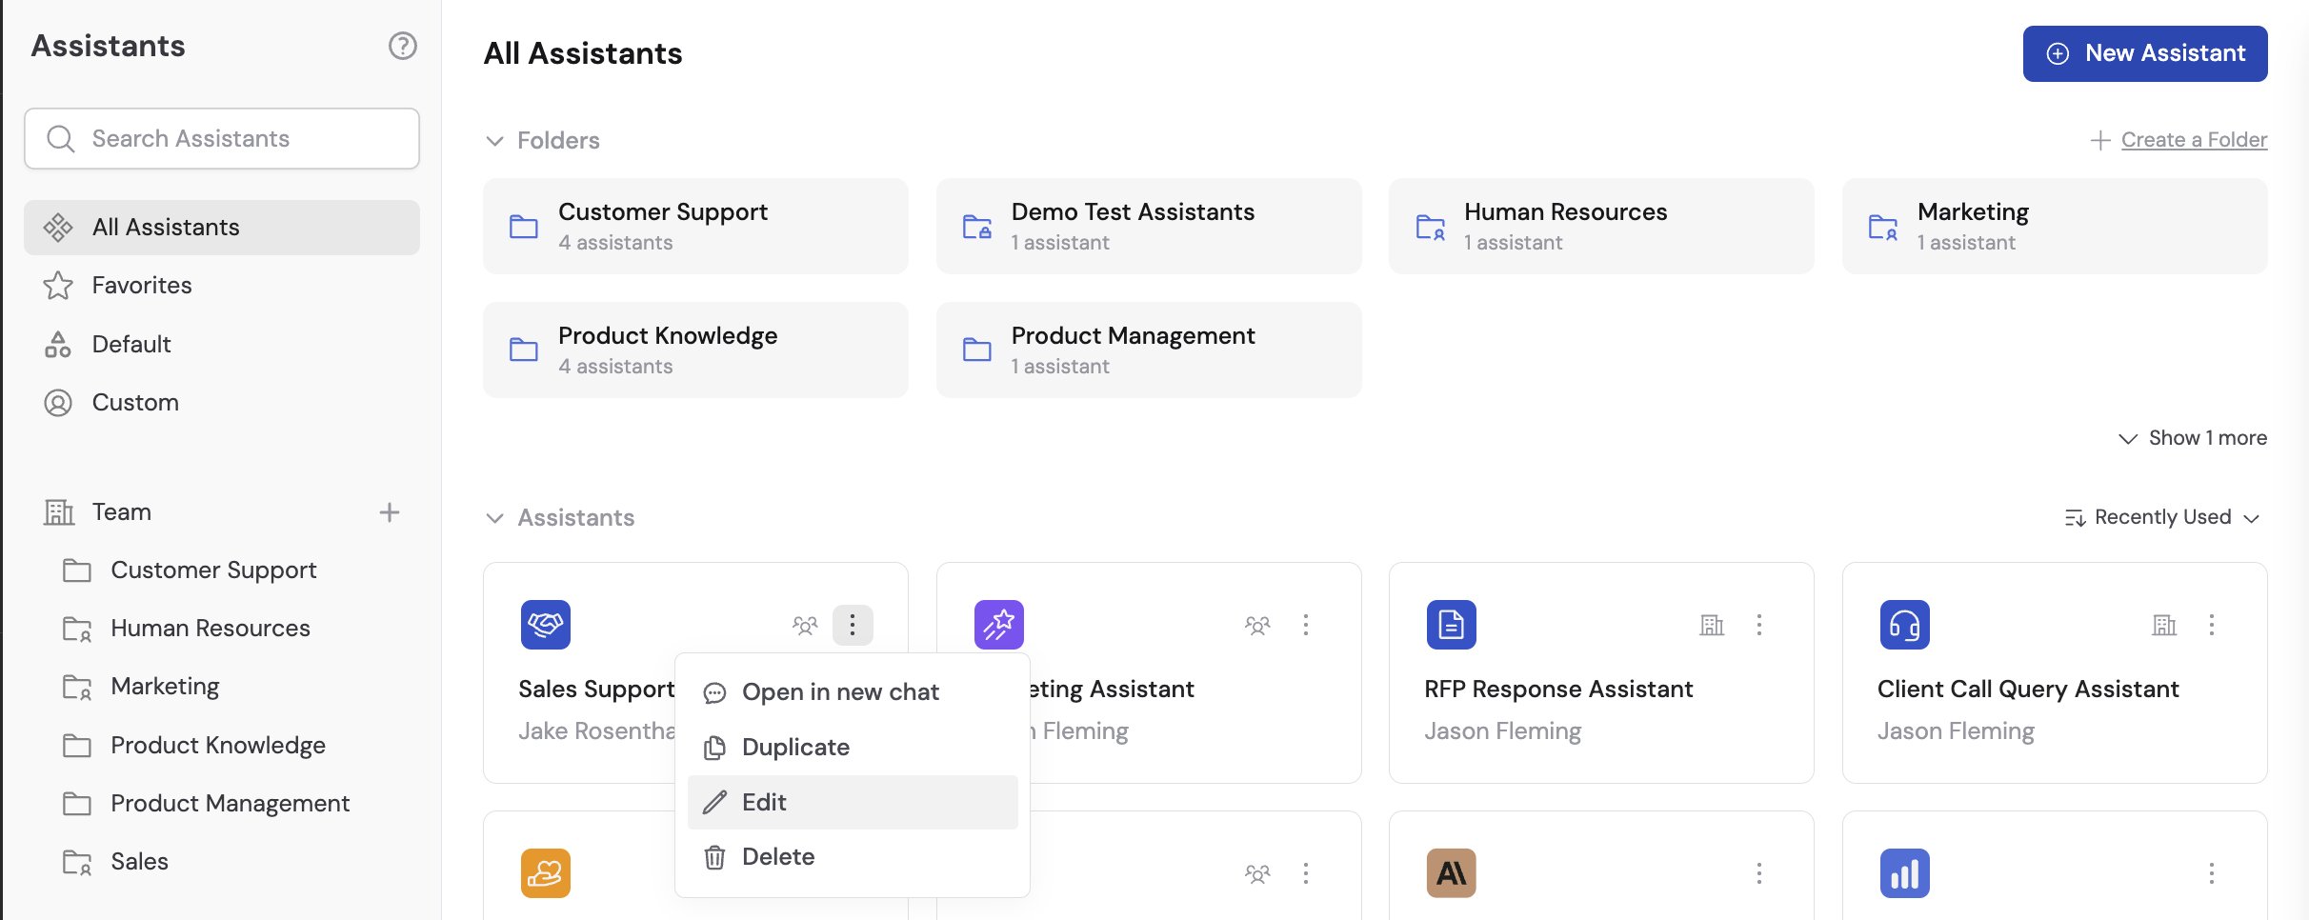Open the options menu on Marketing Assistant card
2309x920 pixels.
[1306, 626]
